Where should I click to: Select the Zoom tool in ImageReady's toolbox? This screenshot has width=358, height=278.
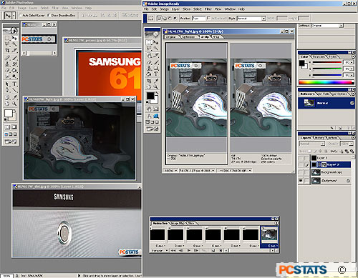156,87
